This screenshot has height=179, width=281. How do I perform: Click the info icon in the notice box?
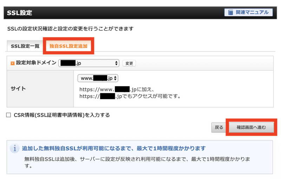15,148
